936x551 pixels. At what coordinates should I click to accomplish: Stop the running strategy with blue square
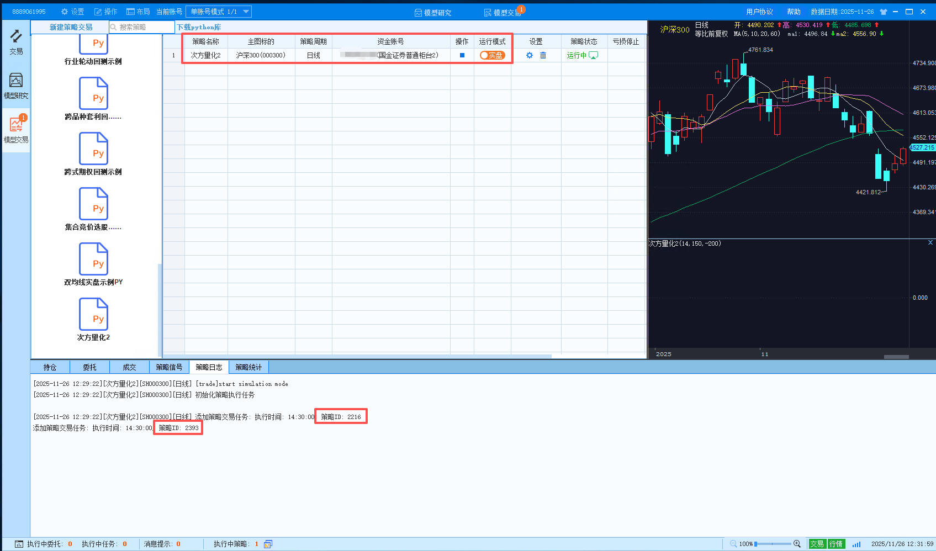click(x=462, y=55)
